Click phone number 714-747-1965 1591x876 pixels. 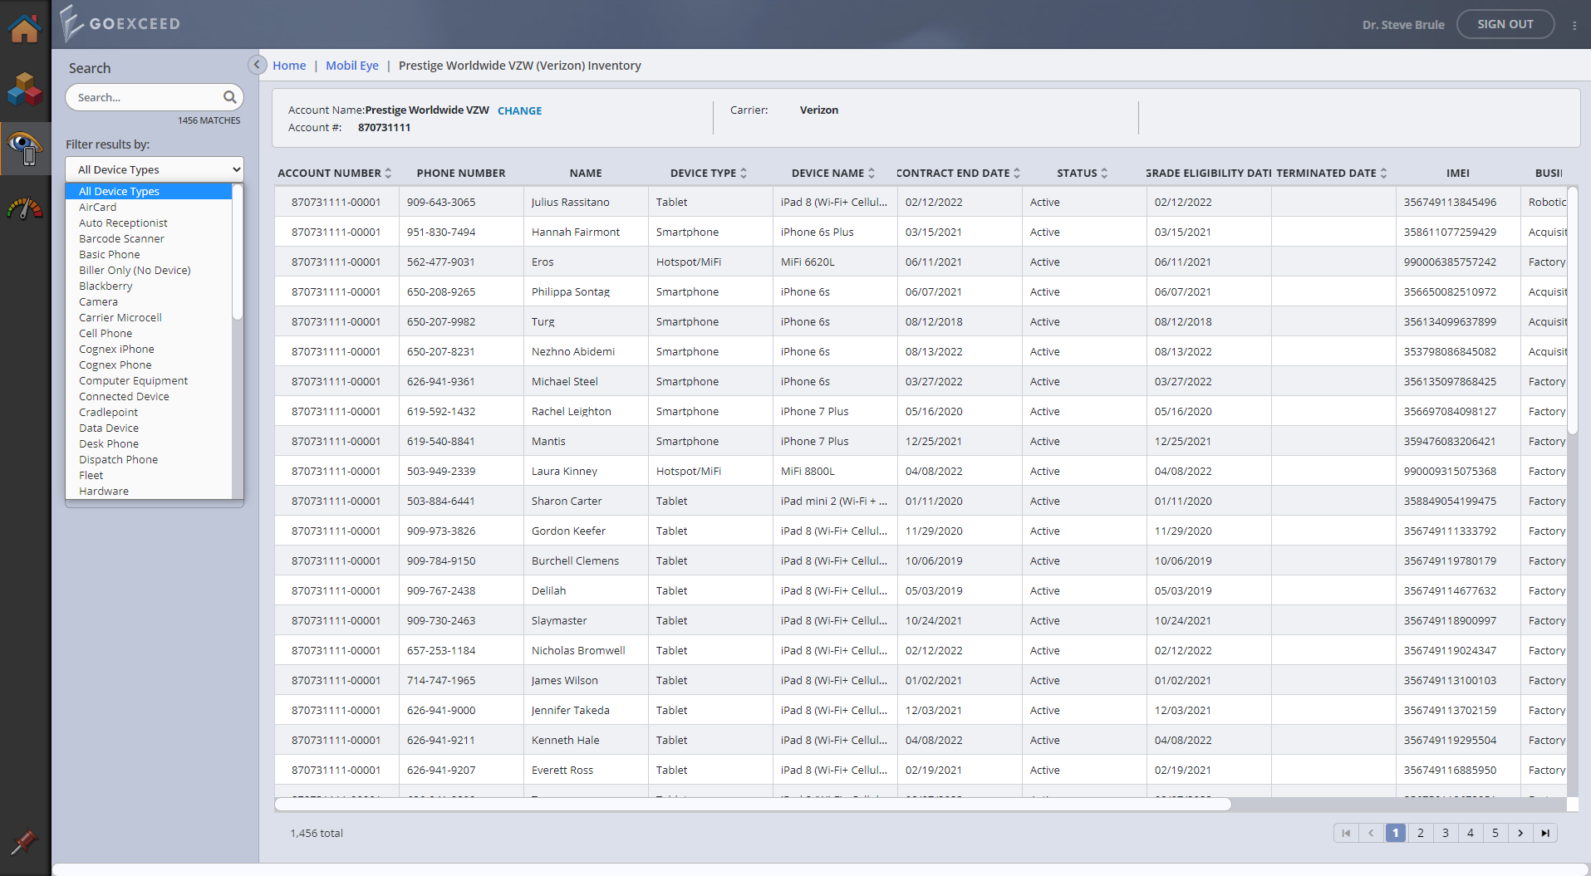pos(441,680)
